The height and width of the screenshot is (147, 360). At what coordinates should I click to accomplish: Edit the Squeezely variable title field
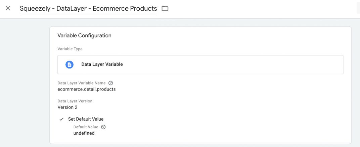click(x=88, y=9)
